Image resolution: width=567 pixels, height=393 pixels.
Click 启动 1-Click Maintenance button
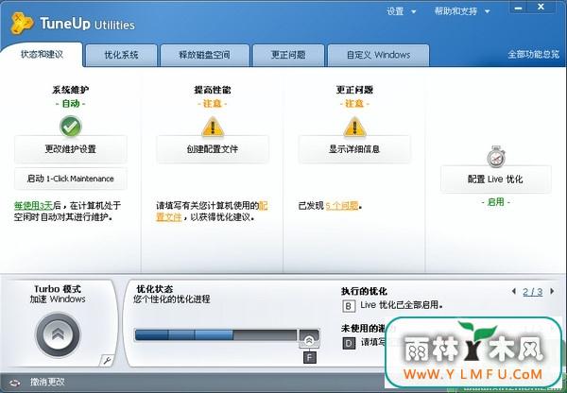point(71,179)
